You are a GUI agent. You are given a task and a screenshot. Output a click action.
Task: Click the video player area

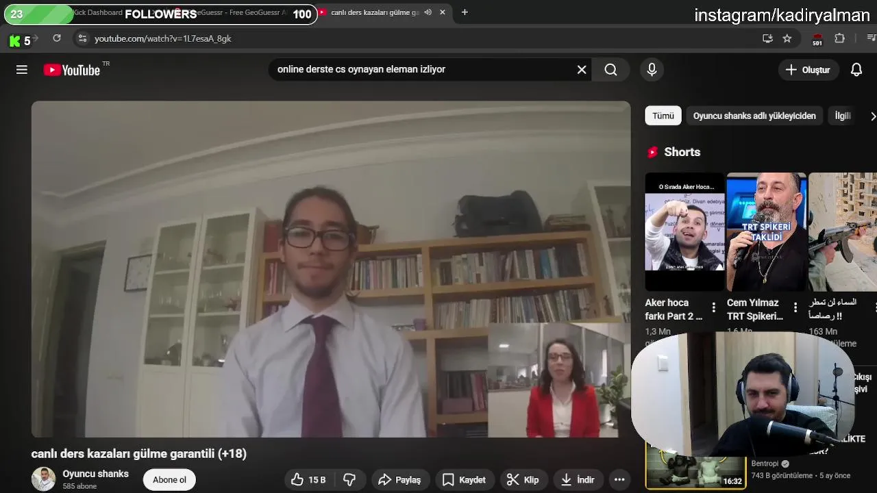point(331,269)
